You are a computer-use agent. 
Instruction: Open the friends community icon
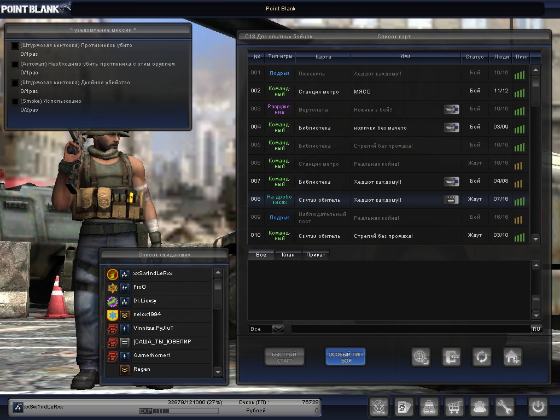pyautogui.click(x=480, y=407)
